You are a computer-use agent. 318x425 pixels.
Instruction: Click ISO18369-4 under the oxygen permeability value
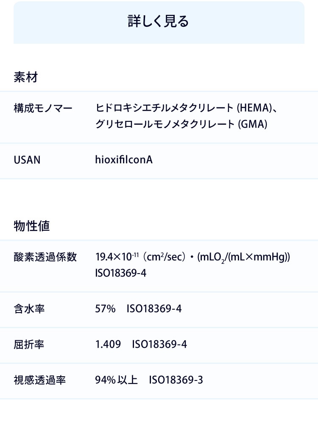[121, 273]
